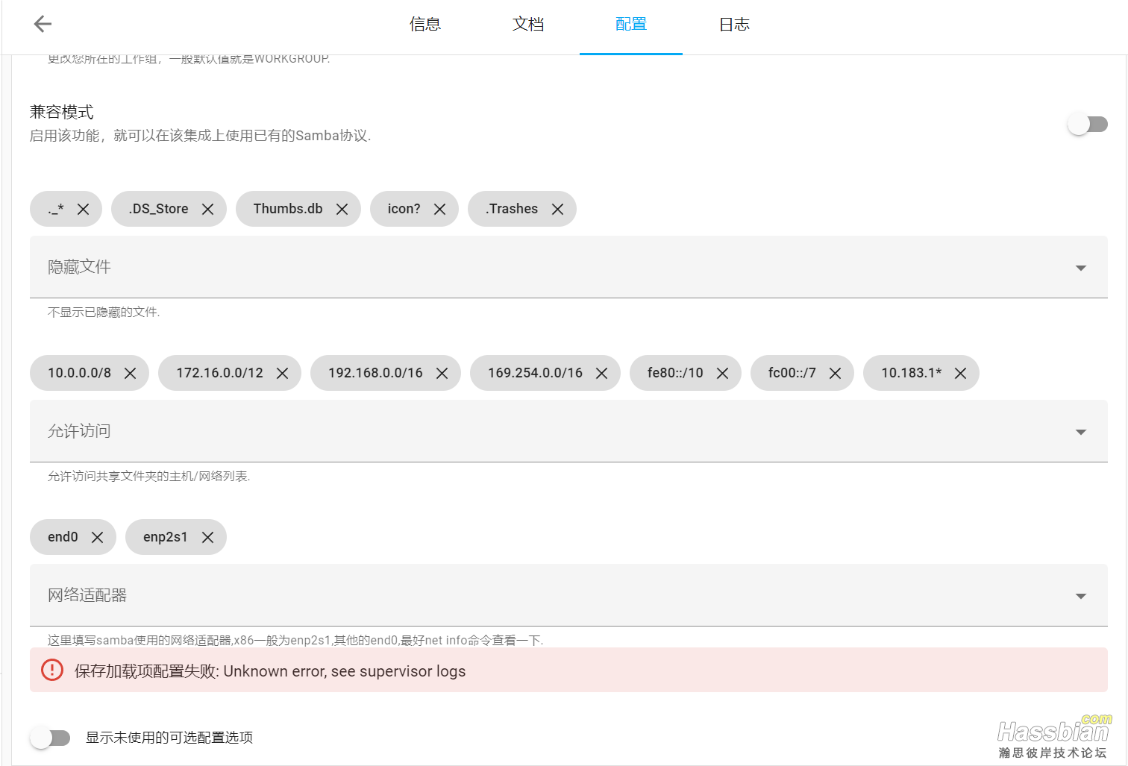Viewport: 1128px width, 766px height.
Task: Expand the 隐藏文件 dropdown arrow
Action: tap(1080, 268)
